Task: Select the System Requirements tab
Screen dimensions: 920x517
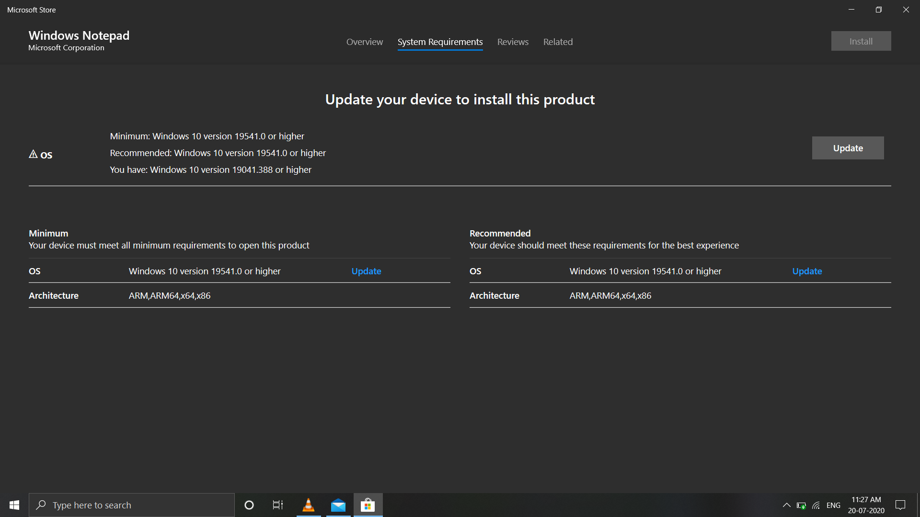Action: coord(440,42)
